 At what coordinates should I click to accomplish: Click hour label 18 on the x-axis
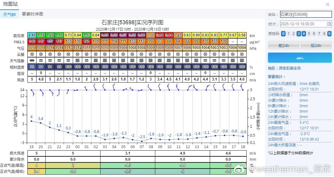click(243, 147)
